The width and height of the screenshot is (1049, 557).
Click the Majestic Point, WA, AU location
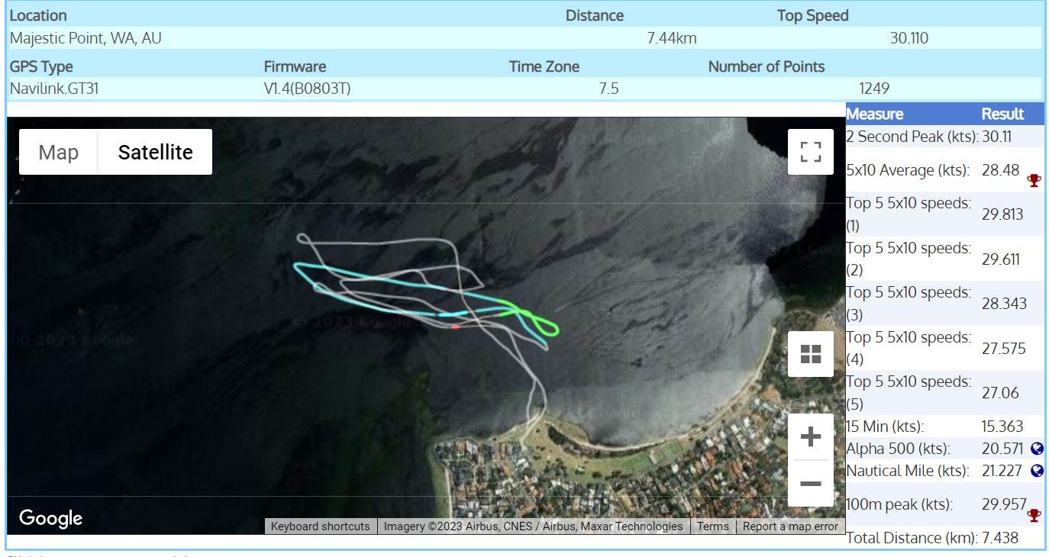click(x=86, y=38)
